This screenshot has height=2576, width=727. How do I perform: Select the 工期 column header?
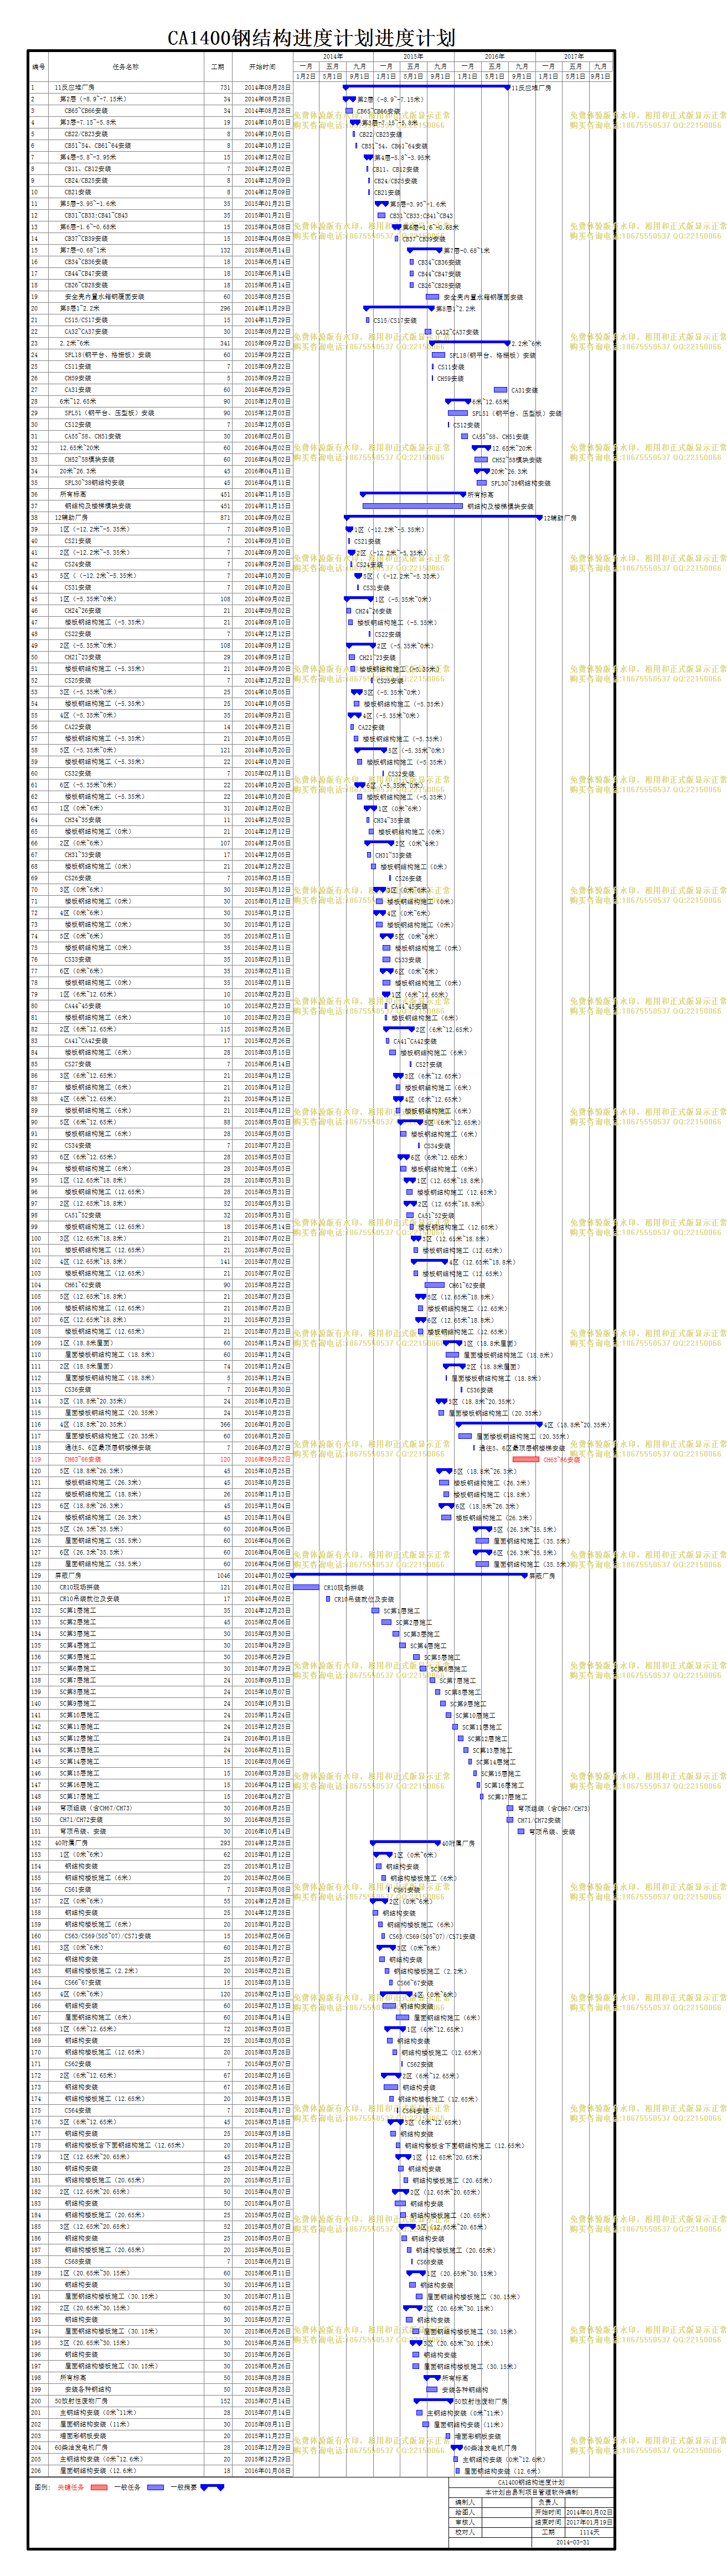click(217, 67)
